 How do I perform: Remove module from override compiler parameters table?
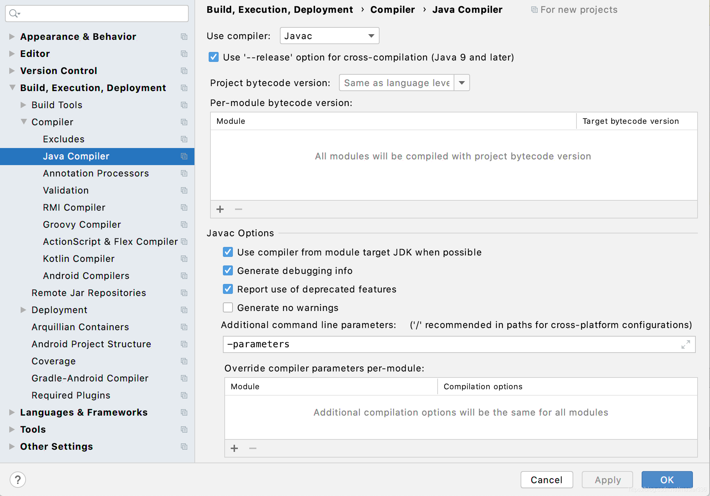[x=253, y=448]
